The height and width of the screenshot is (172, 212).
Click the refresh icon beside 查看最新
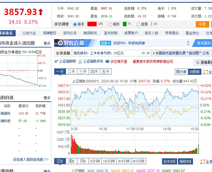(x=198, y=62)
